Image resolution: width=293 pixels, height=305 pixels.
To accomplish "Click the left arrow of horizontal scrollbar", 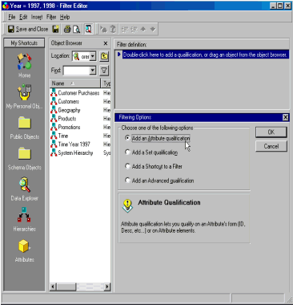I will point(53,287).
